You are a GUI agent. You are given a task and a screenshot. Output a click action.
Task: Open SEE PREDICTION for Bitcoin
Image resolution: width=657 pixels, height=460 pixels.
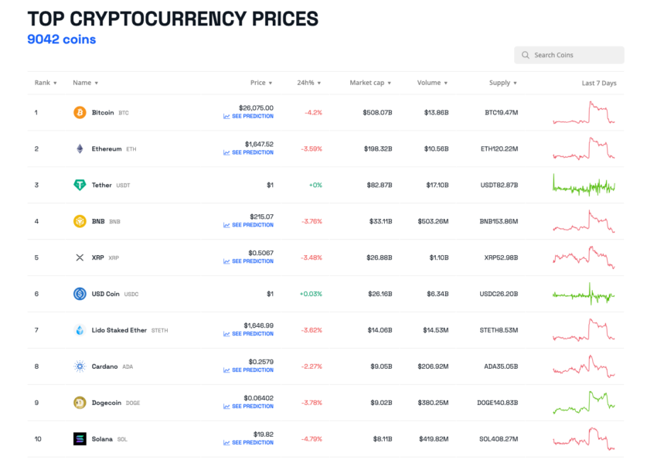tap(247, 116)
